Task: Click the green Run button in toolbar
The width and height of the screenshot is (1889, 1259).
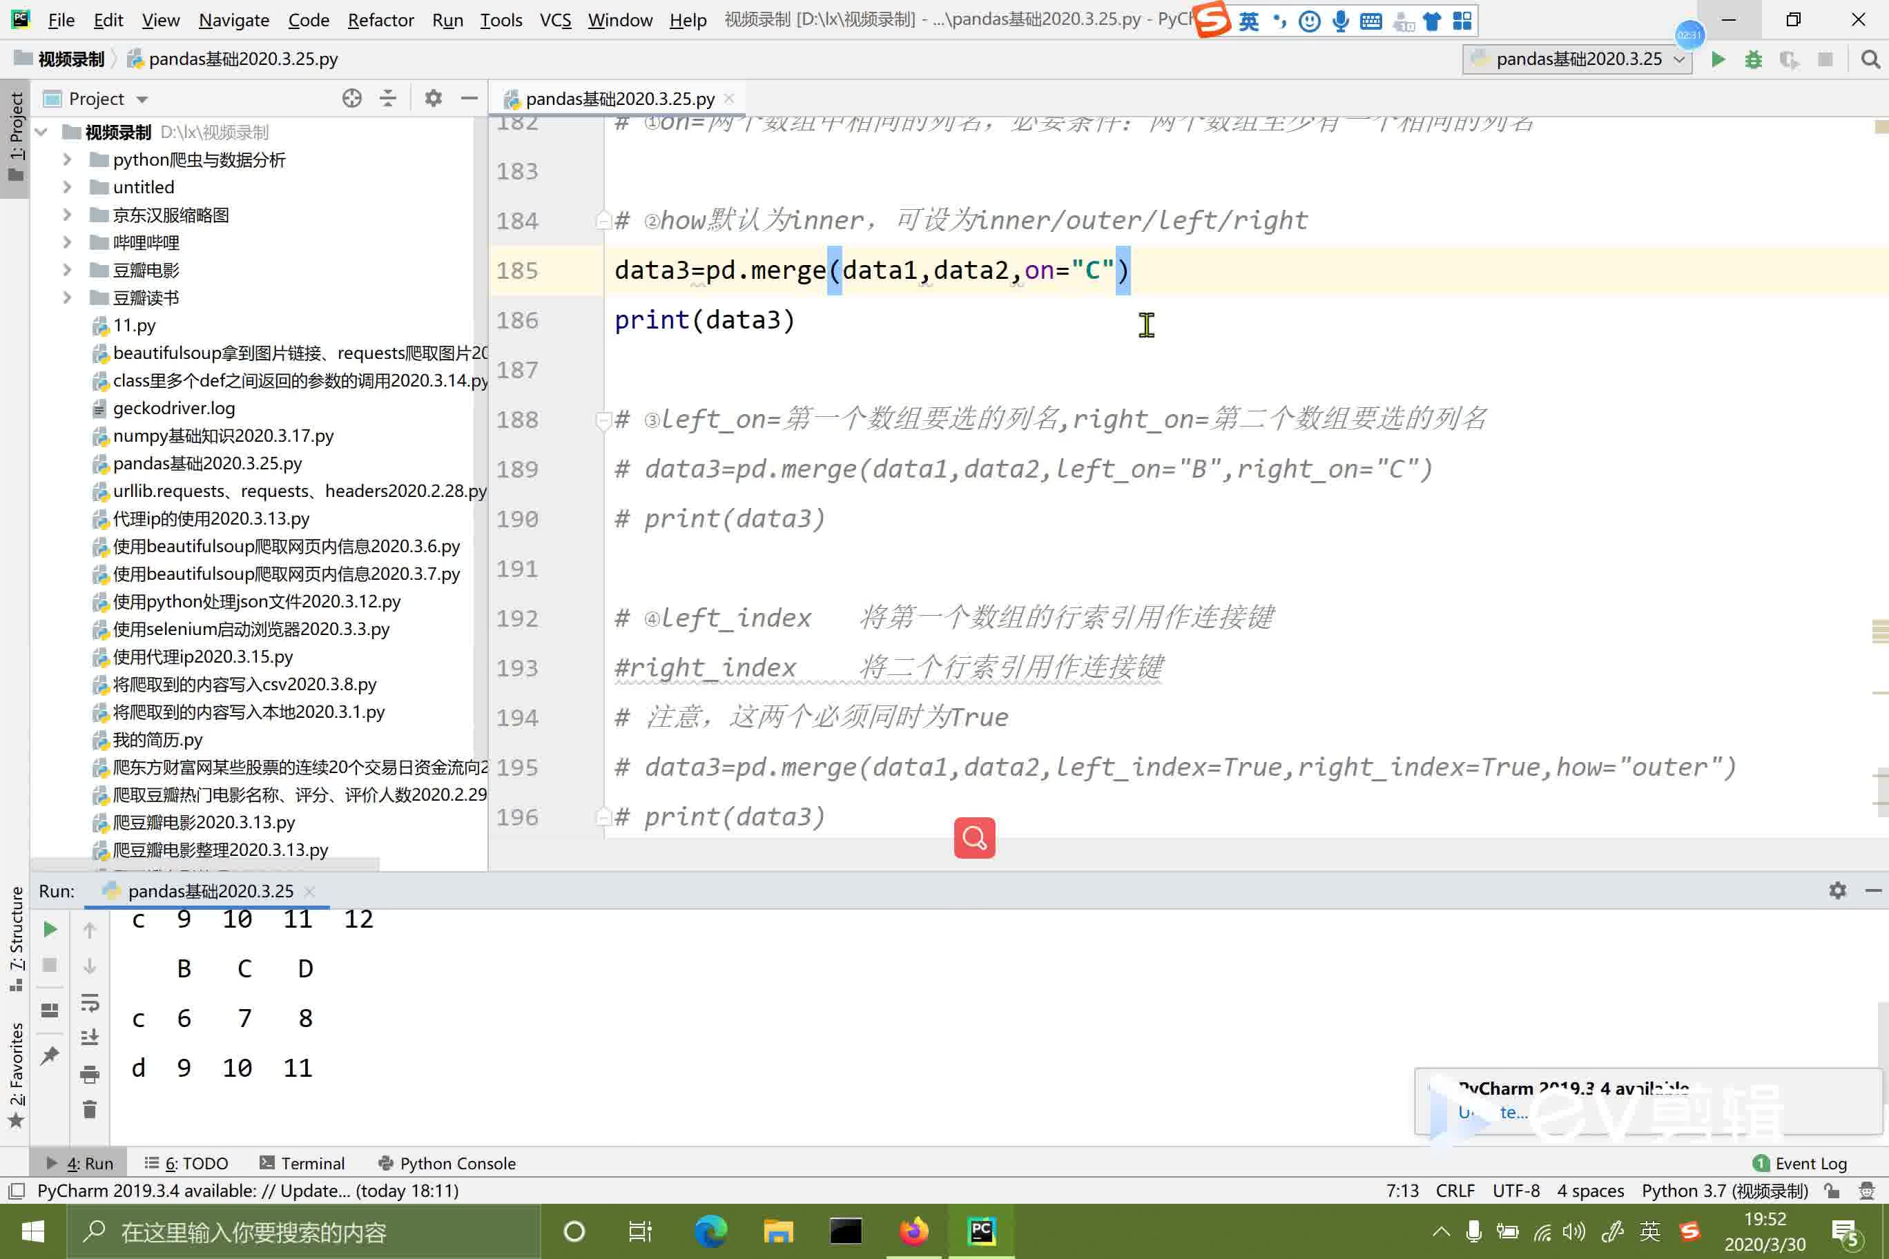Action: 1718,59
